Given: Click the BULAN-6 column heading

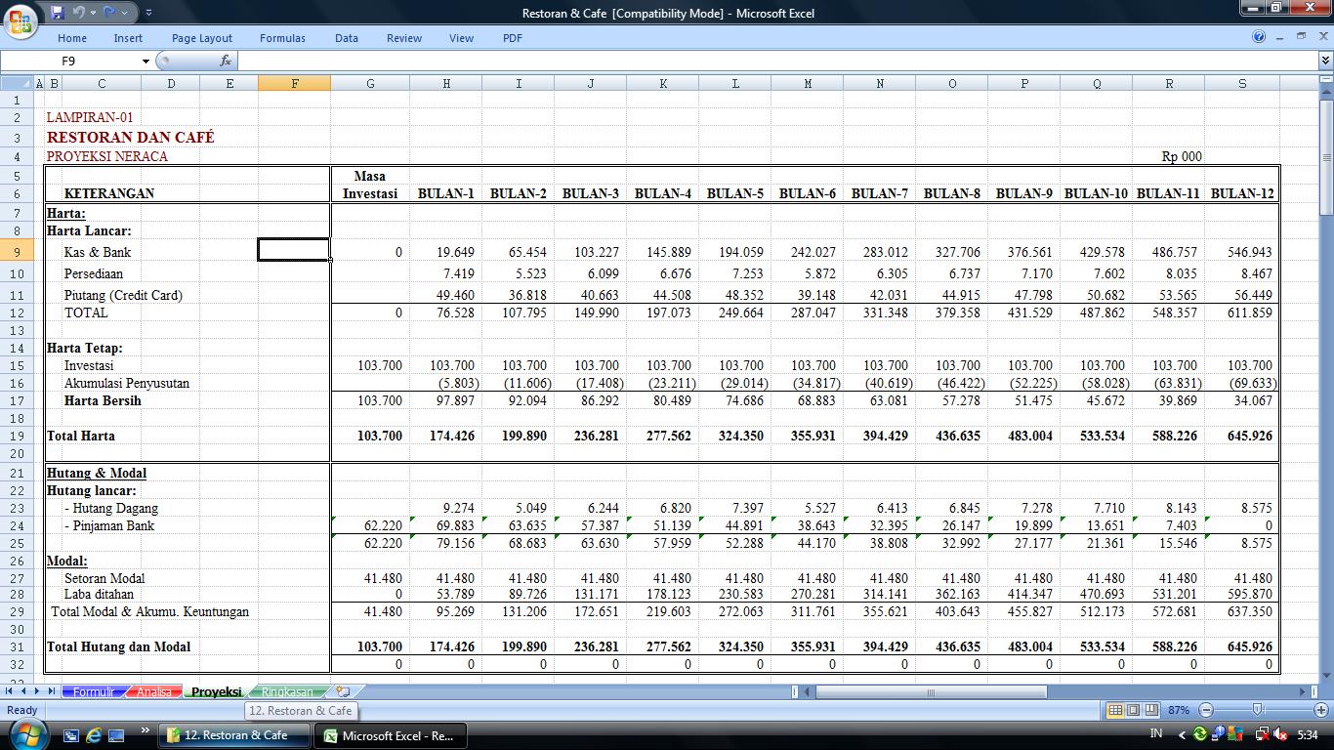Looking at the screenshot, I should [807, 193].
